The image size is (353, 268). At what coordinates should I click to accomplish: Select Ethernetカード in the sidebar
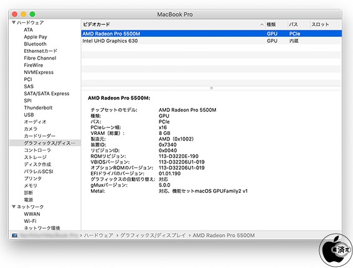[x=40, y=51]
